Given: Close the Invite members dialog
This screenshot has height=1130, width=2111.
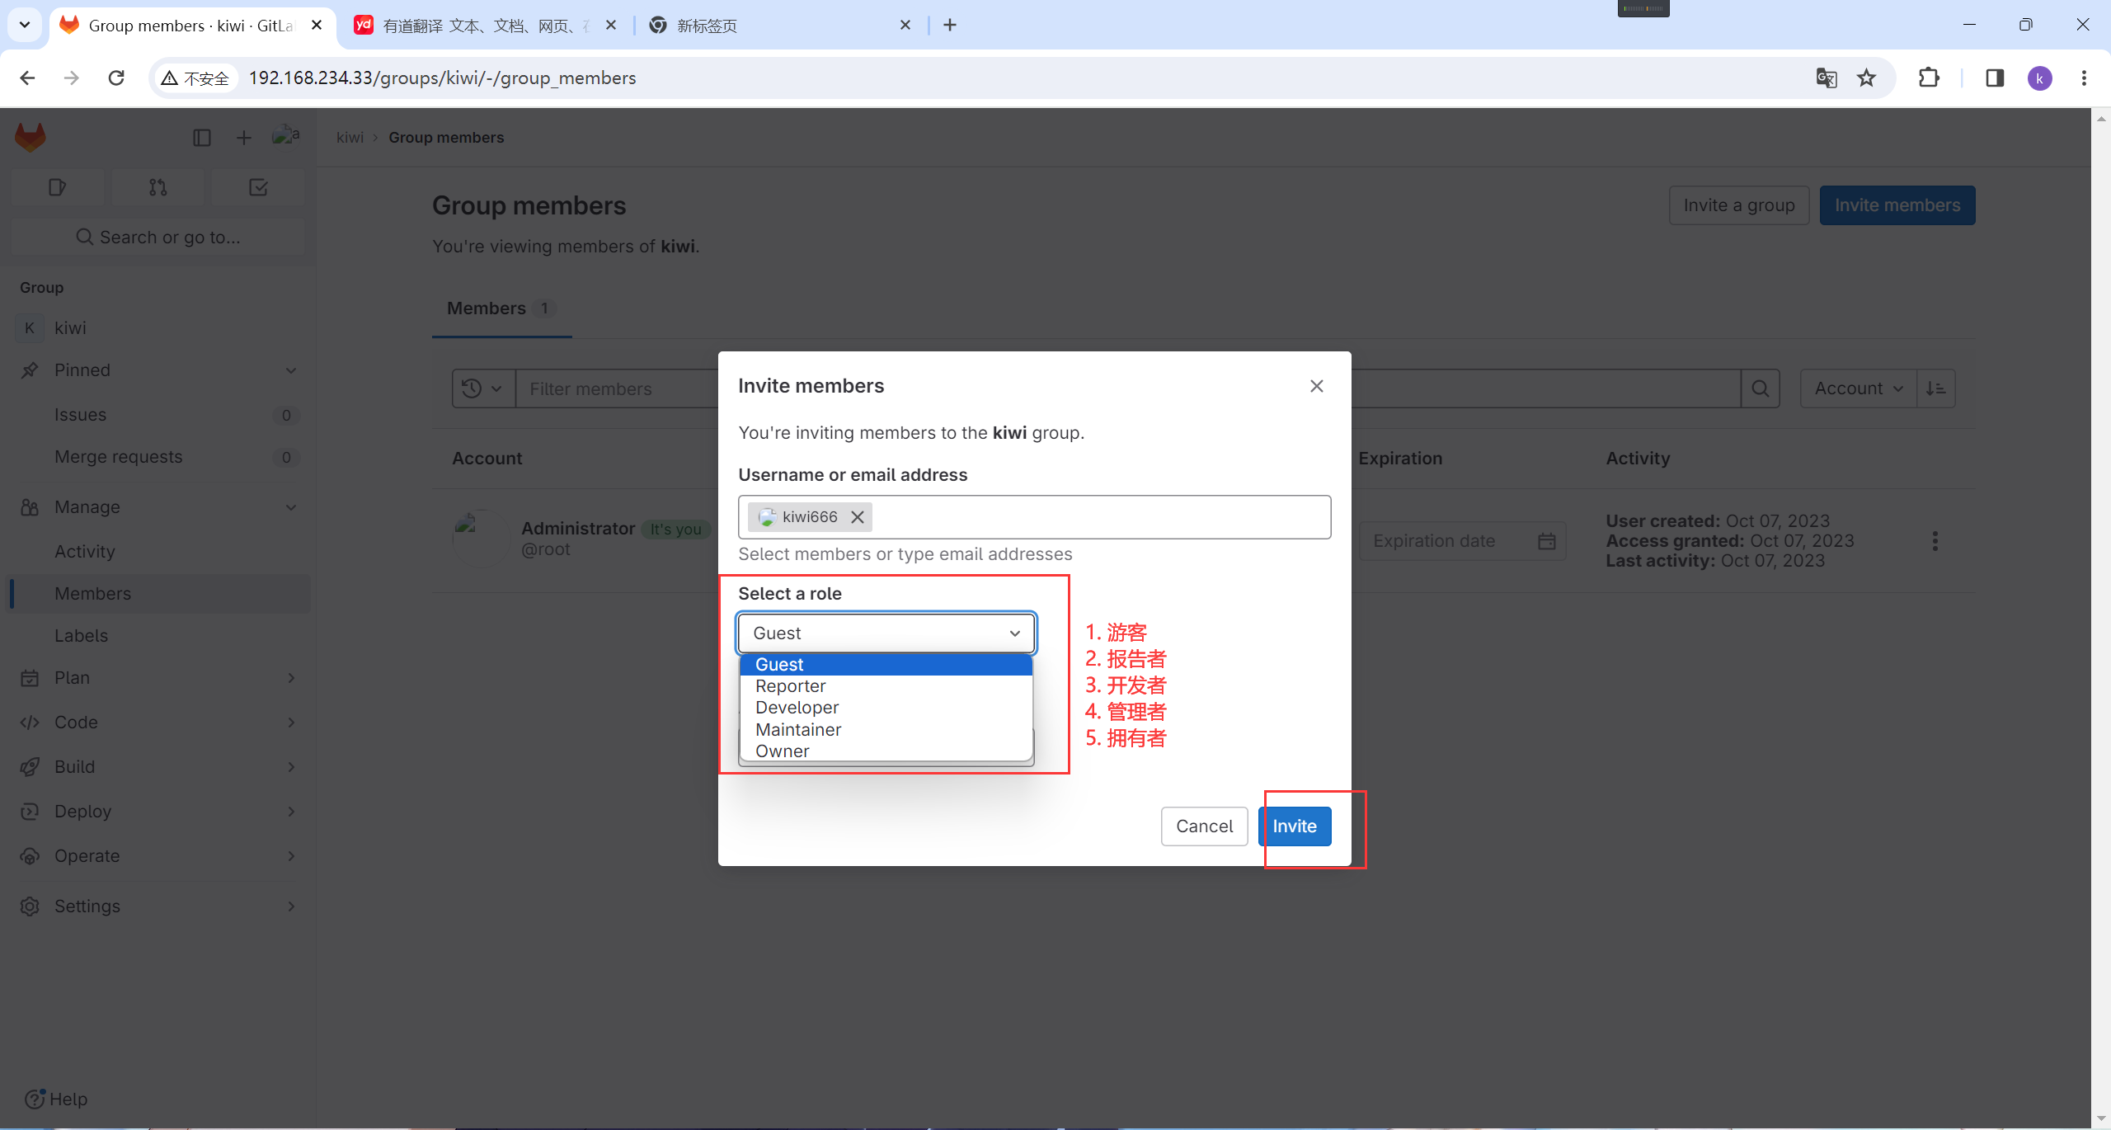Looking at the screenshot, I should point(1317,386).
